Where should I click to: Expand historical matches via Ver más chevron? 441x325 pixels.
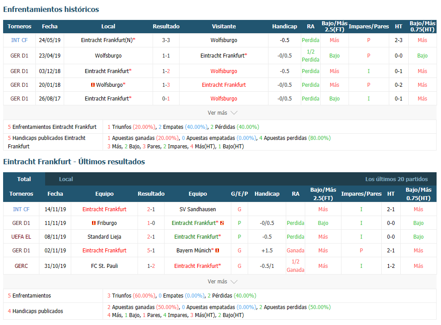[234, 113]
